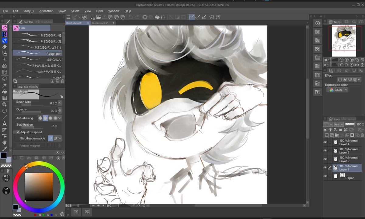
Task: Expand the Stabilization mode dropdown arrow
Action: coord(60,138)
